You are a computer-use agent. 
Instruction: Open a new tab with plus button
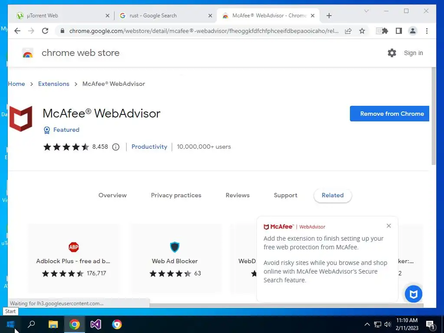coord(329,16)
